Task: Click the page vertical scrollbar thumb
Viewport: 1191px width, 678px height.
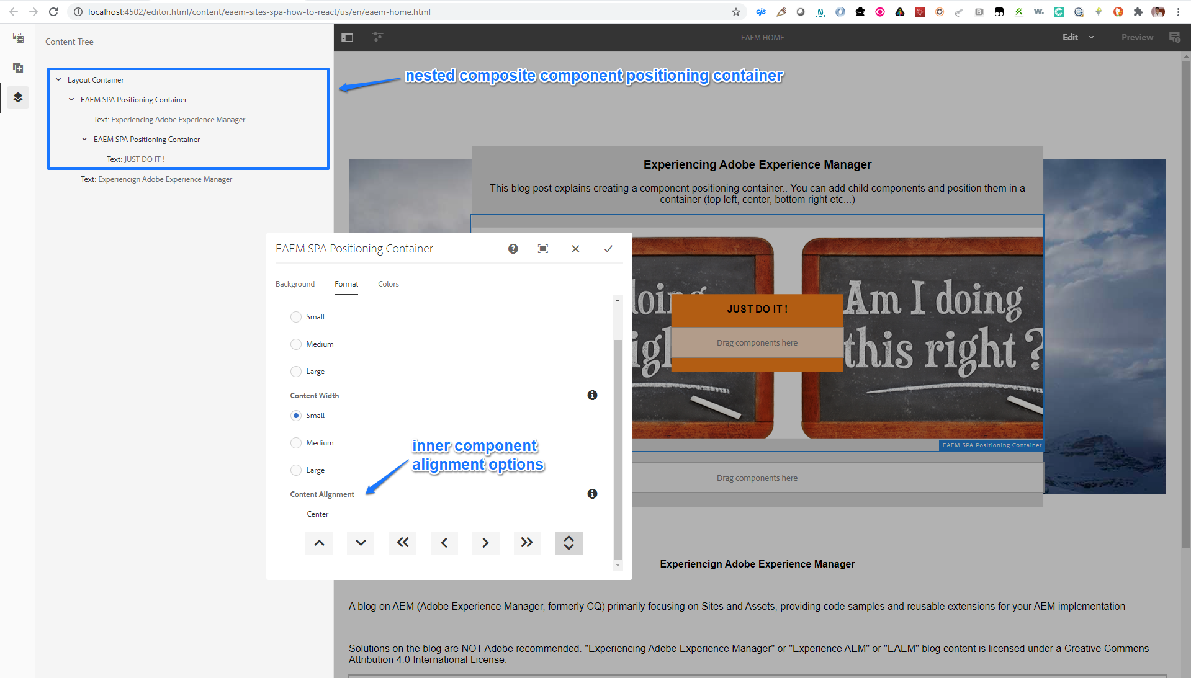Action: pyautogui.click(x=1186, y=304)
